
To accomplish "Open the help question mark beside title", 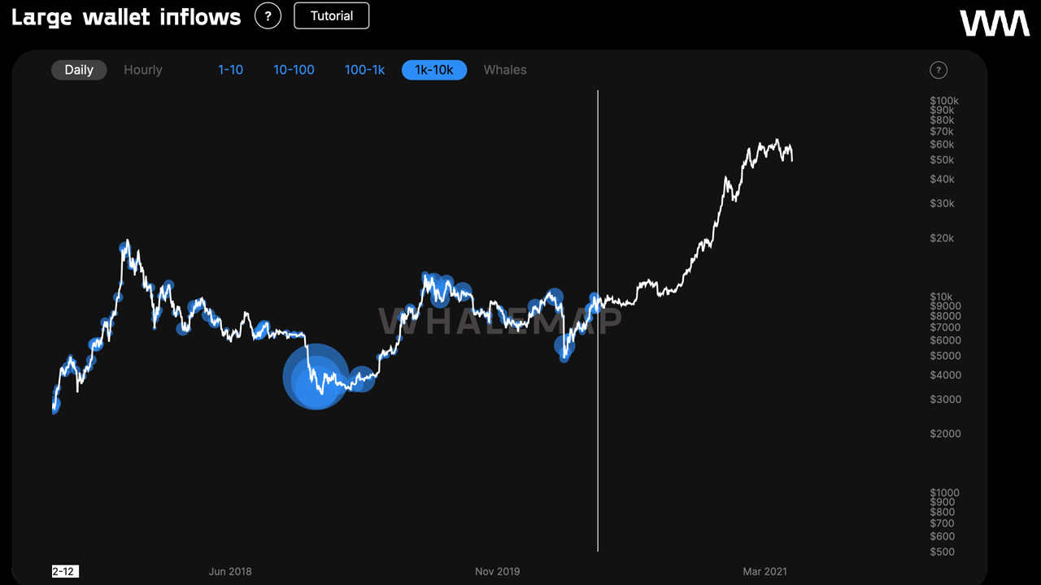I will [268, 15].
